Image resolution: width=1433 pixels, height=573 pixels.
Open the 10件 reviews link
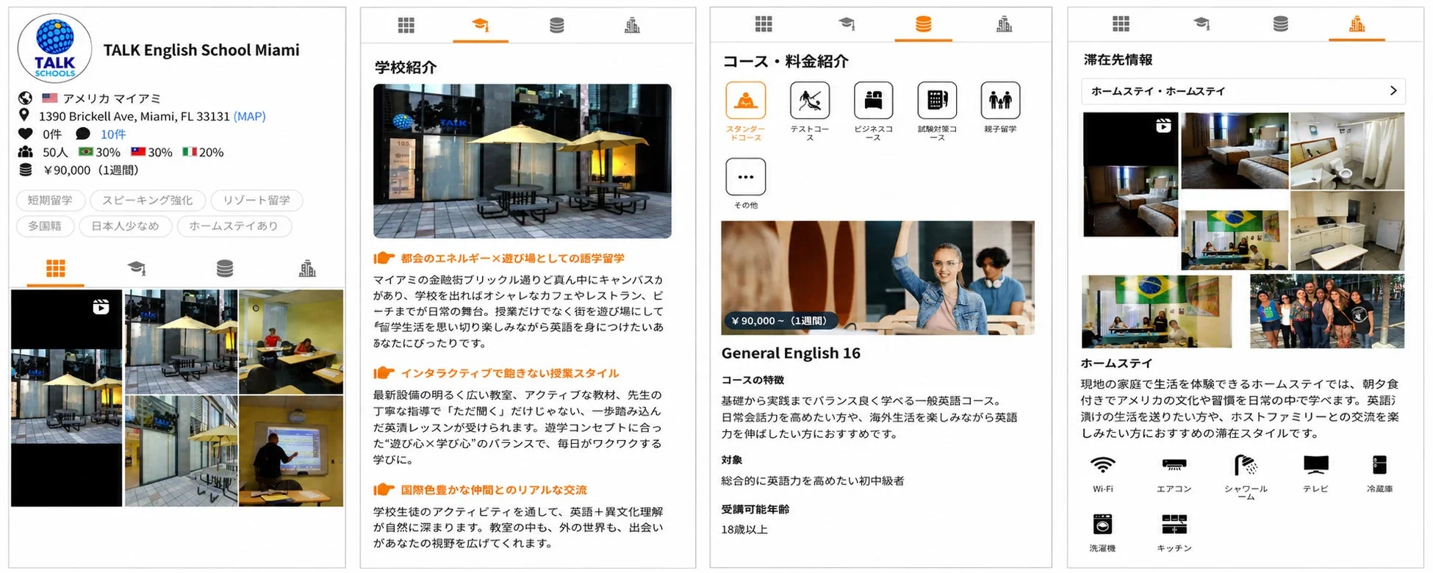[113, 134]
